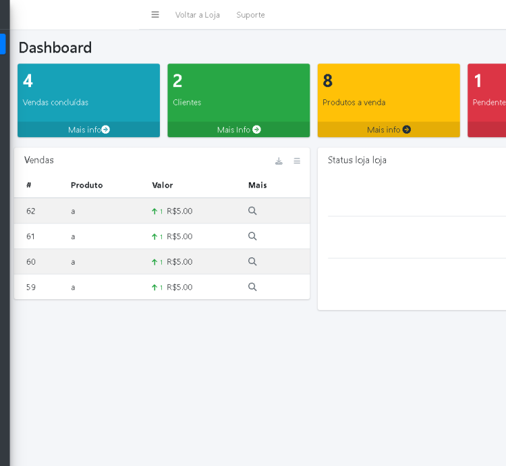Click the download icon in Vendas panel
Viewport: 506px width, 466px height.
pyautogui.click(x=279, y=161)
